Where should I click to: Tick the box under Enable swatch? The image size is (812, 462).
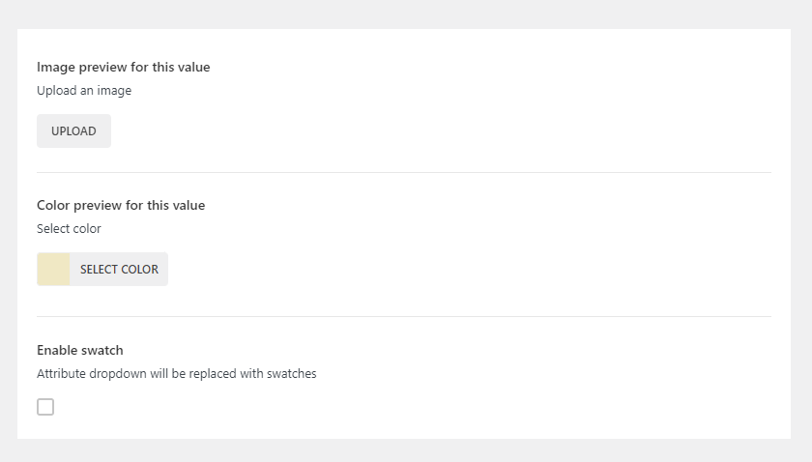pyautogui.click(x=45, y=407)
